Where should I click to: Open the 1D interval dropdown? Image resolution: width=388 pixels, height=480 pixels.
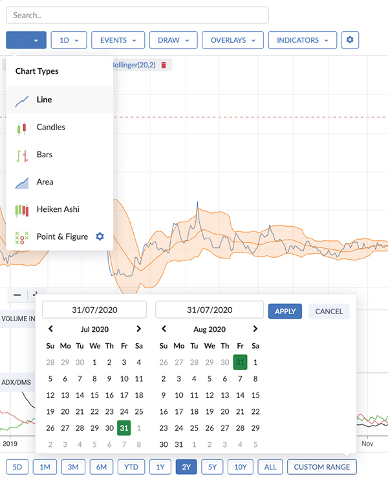(x=69, y=40)
